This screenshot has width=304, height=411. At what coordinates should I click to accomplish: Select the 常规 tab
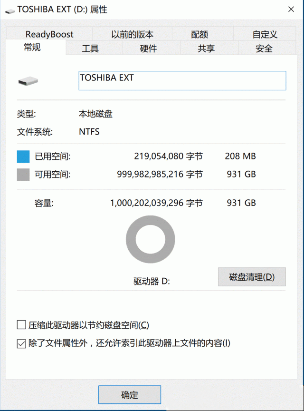32,47
